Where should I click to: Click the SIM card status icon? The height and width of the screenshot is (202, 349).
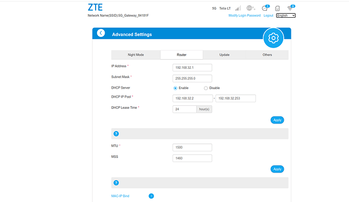point(277,9)
